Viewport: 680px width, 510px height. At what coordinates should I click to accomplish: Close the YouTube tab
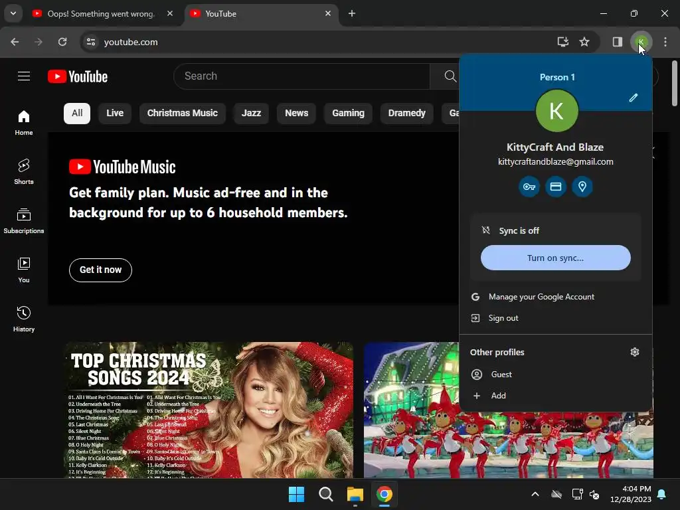(x=328, y=13)
